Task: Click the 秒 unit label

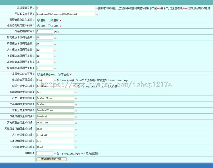Action: [55, 32]
